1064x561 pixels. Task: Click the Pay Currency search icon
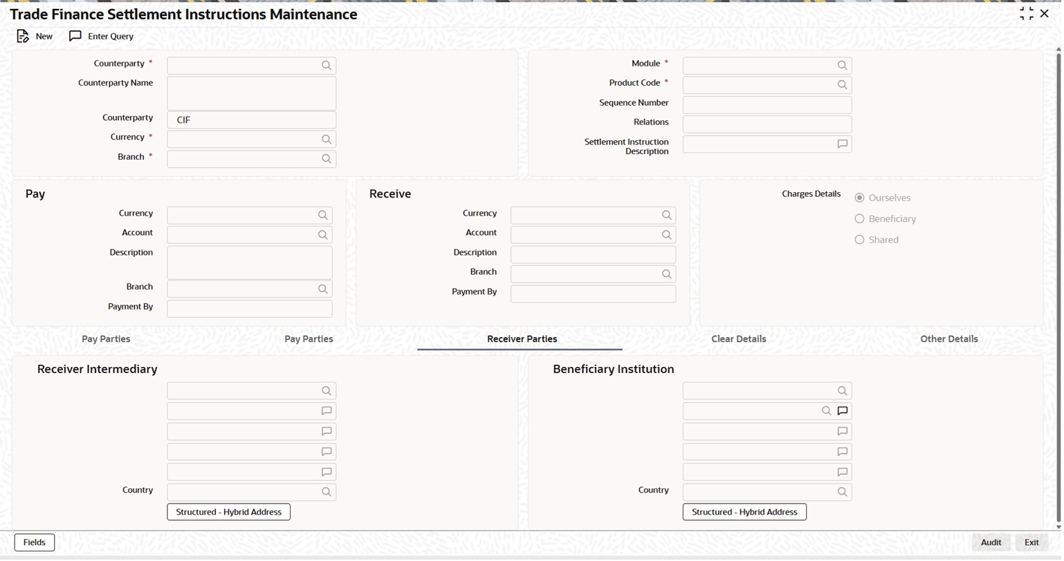(x=323, y=216)
